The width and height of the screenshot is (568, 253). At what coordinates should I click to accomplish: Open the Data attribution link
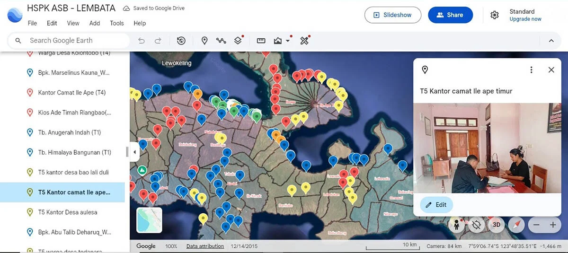[205, 246]
